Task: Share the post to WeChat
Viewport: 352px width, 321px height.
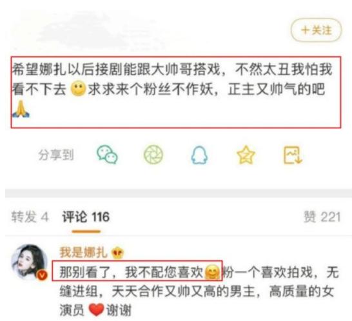Action: click(x=107, y=155)
